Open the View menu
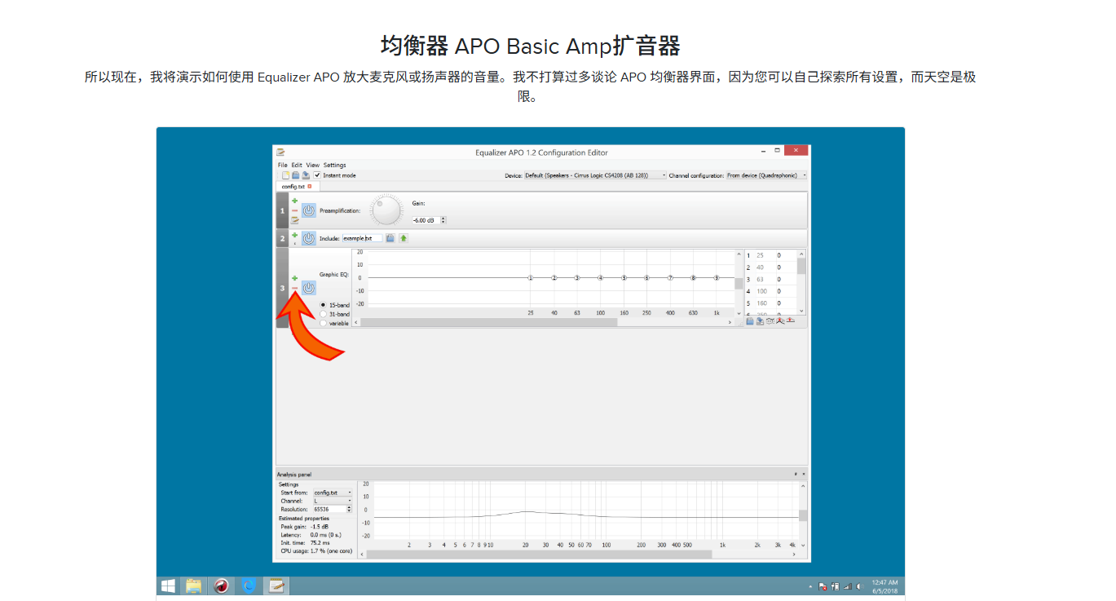This screenshot has width=1116, height=601. (313, 165)
